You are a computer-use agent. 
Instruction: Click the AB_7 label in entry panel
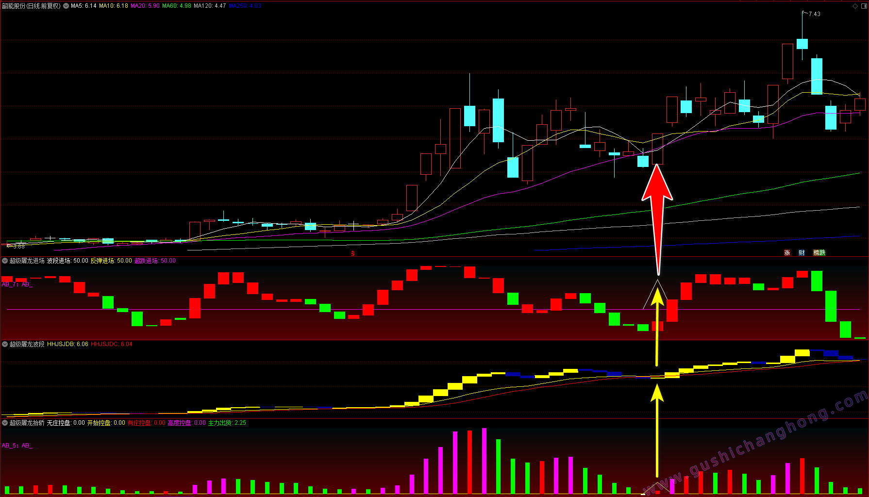click(17, 284)
